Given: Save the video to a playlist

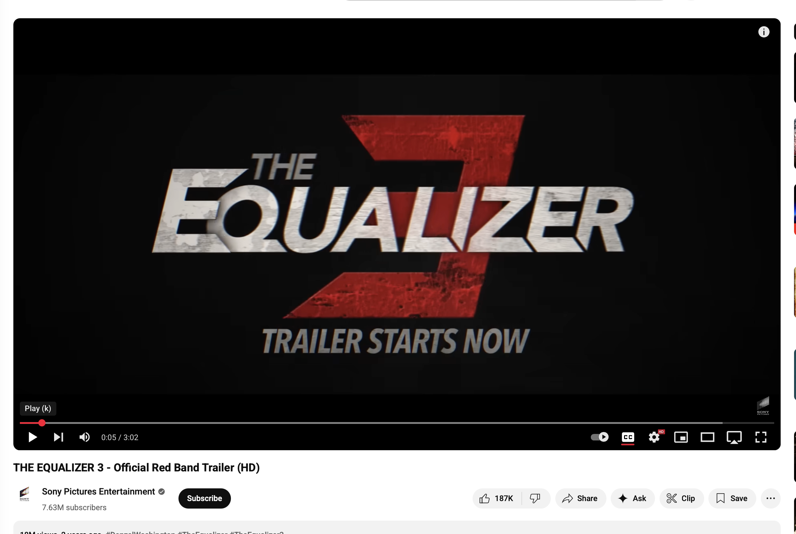Looking at the screenshot, I should tap(732, 498).
